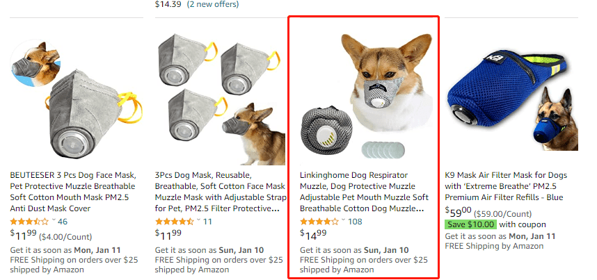Click $59.00 price of K9 Mask

459,211
